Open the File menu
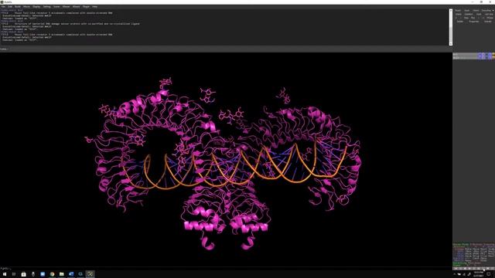 point(3,7)
